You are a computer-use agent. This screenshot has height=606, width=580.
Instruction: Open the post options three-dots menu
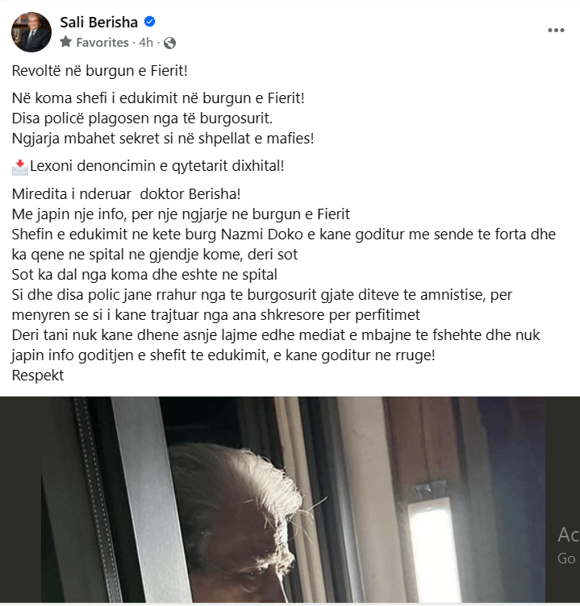556,31
